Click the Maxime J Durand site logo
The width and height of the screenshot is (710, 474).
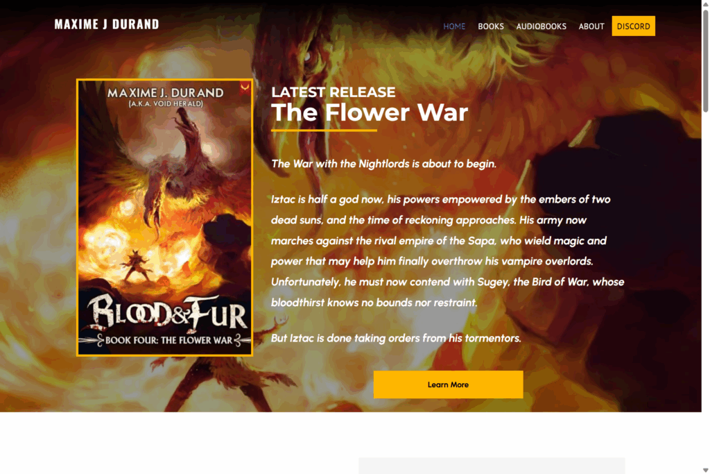coord(107,24)
